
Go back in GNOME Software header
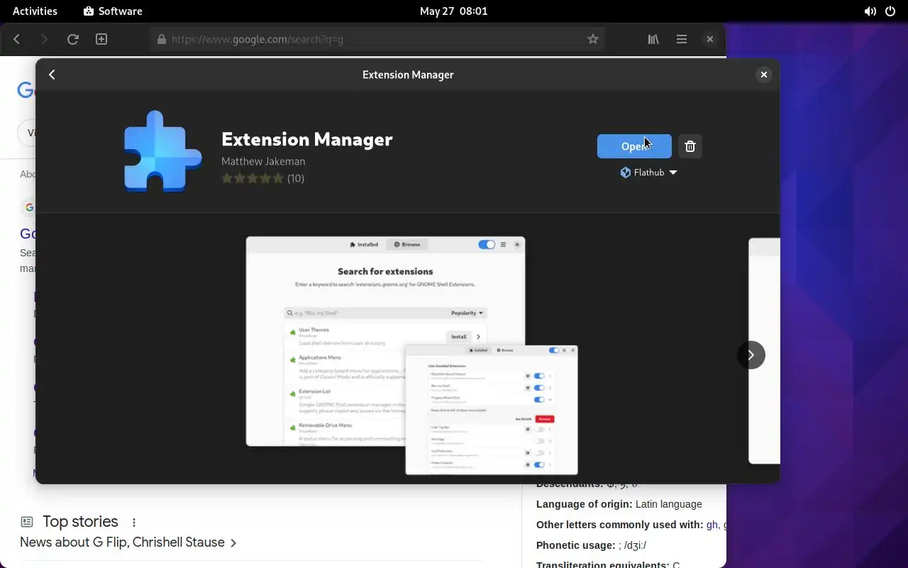52,75
